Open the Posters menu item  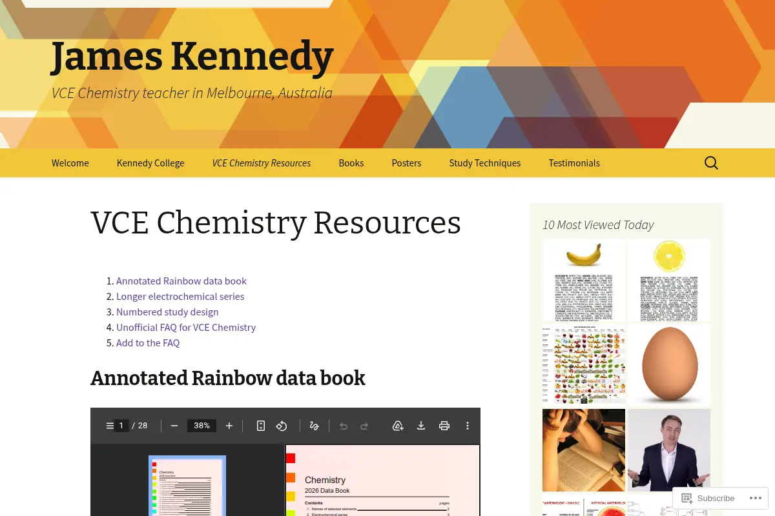pyautogui.click(x=406, y=163)
